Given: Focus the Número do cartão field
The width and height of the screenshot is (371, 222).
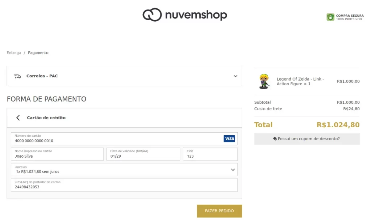Looking at the screenshot, I should click(x=116, y=140).
